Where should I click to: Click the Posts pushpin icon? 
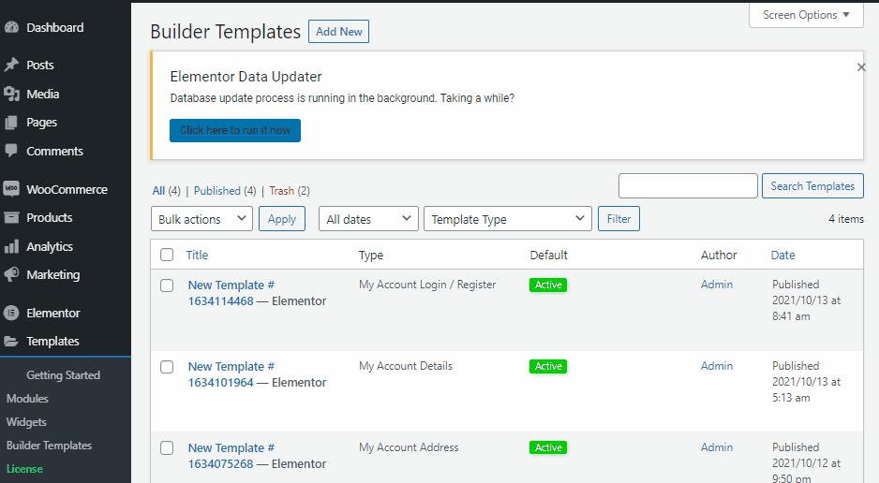click(11, 65)
